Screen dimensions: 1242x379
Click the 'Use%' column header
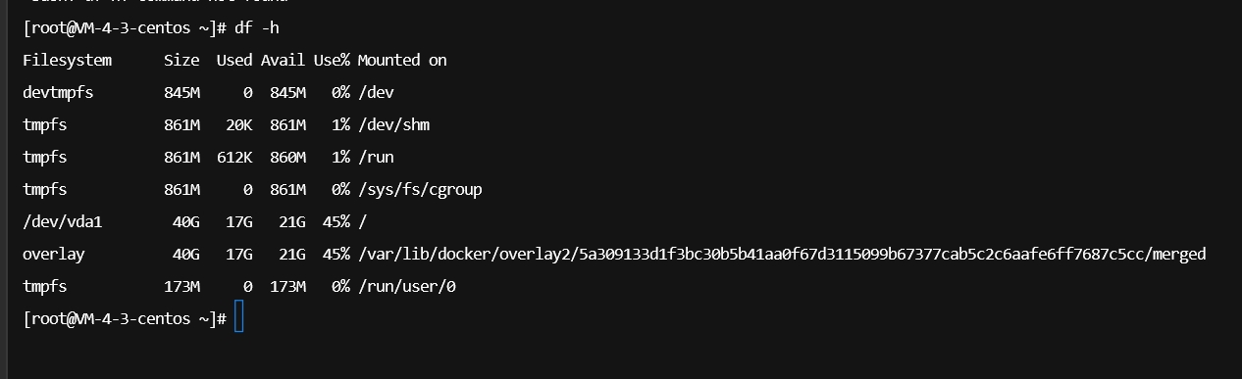click(x=332, y=61)
